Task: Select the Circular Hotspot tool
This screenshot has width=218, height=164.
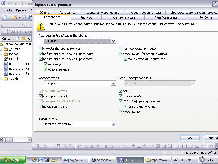Action: pyautogui.click(x=190, y=146)
